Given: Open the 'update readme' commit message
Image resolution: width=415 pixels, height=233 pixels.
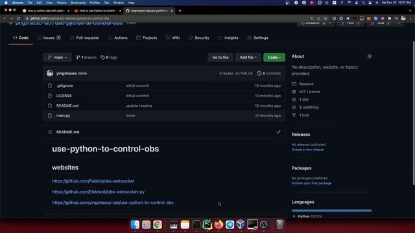Looking at the screenshot, I should click(x=139, y=105).
